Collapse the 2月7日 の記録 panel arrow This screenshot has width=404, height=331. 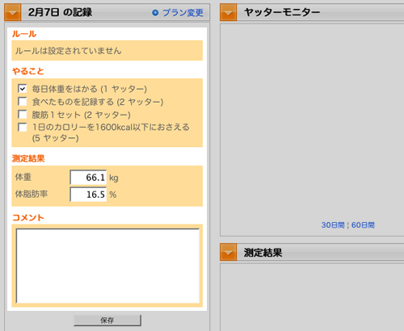pyautogui.click(x=13, y=12)
